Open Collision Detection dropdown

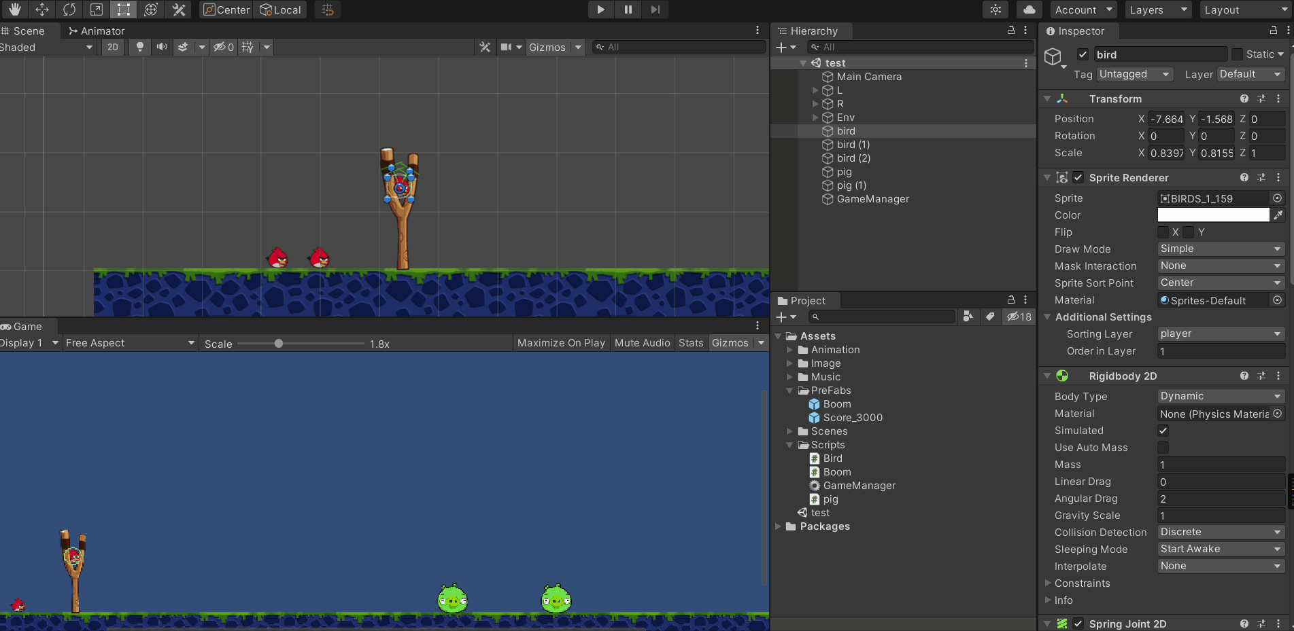(x=1221, y=532)
